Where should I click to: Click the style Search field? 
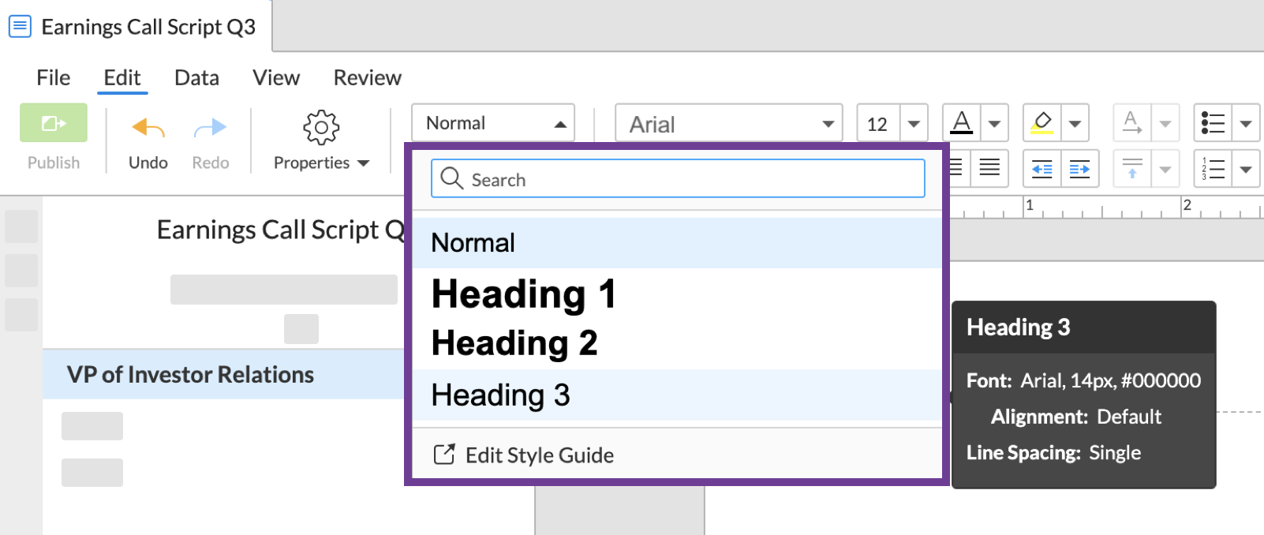[677, 178]
